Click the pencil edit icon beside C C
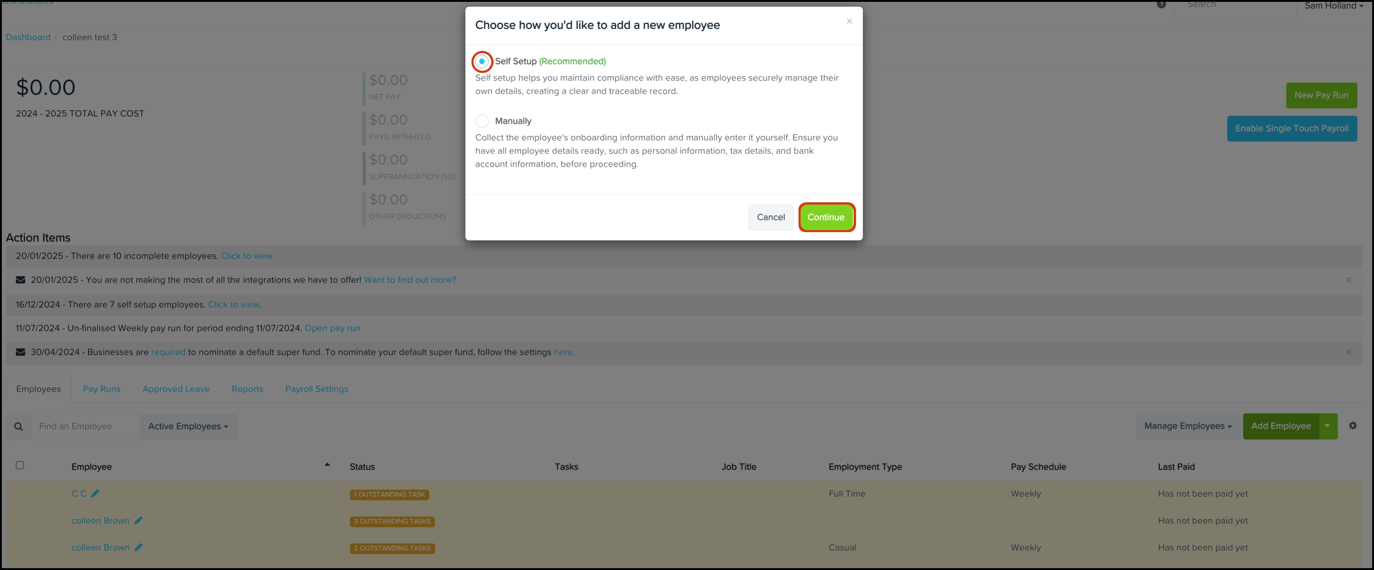 tap(95, 494)
